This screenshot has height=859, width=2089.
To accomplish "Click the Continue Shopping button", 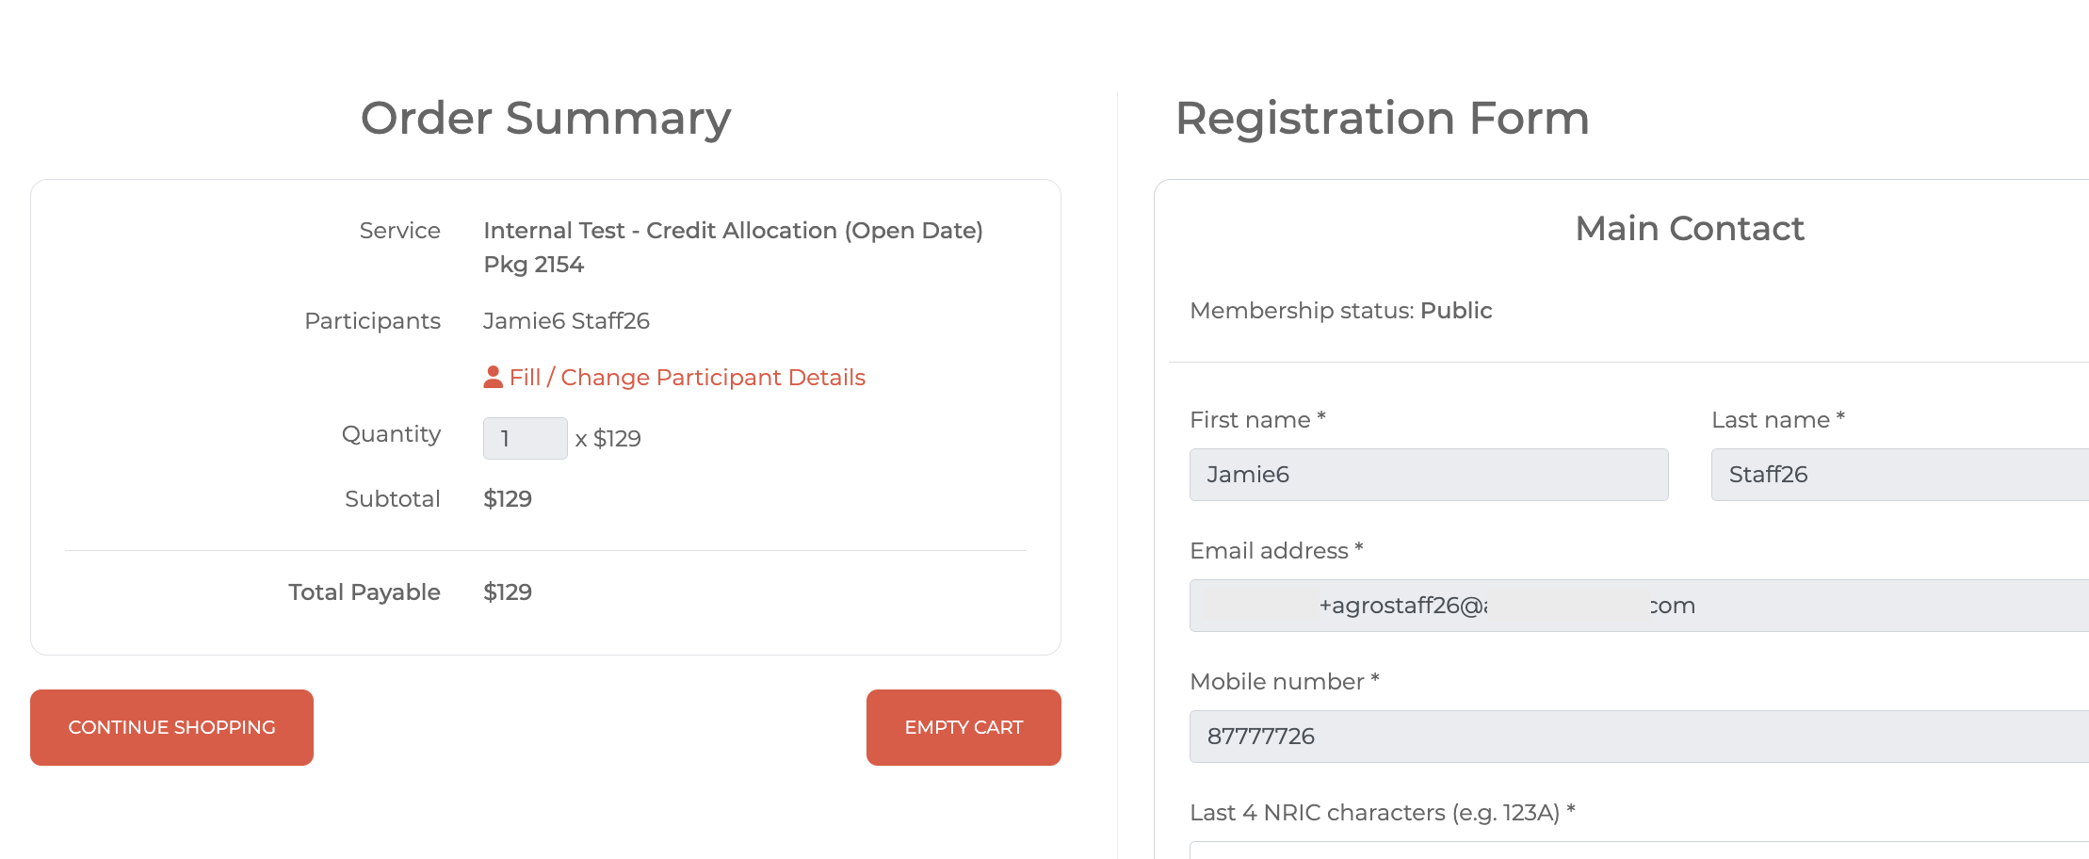I will (x=171, y=727).
